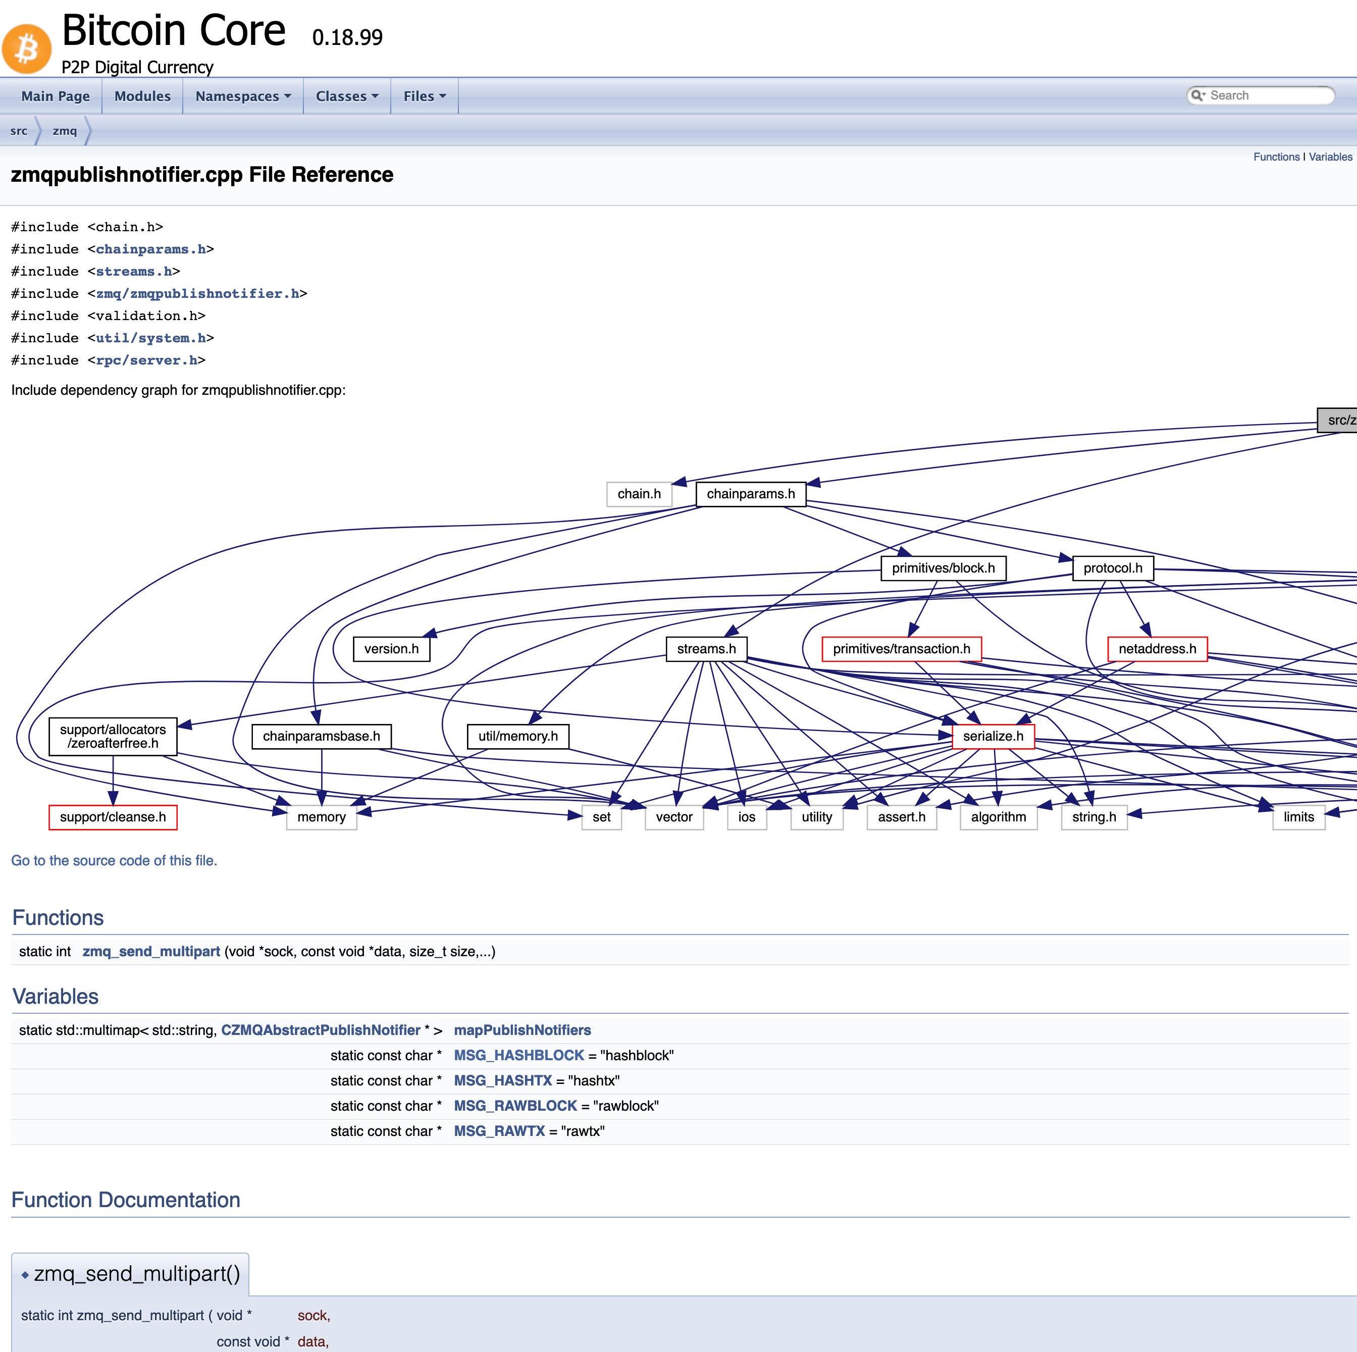Expand the Classes dropdown menu
The width and height of the screenshot is (1357, 1352).
click(346, 96)
